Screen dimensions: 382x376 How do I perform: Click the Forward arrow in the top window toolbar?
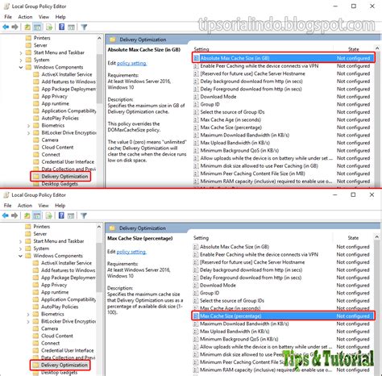15,27
